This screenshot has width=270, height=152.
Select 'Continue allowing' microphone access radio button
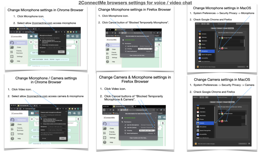point(40,40)
